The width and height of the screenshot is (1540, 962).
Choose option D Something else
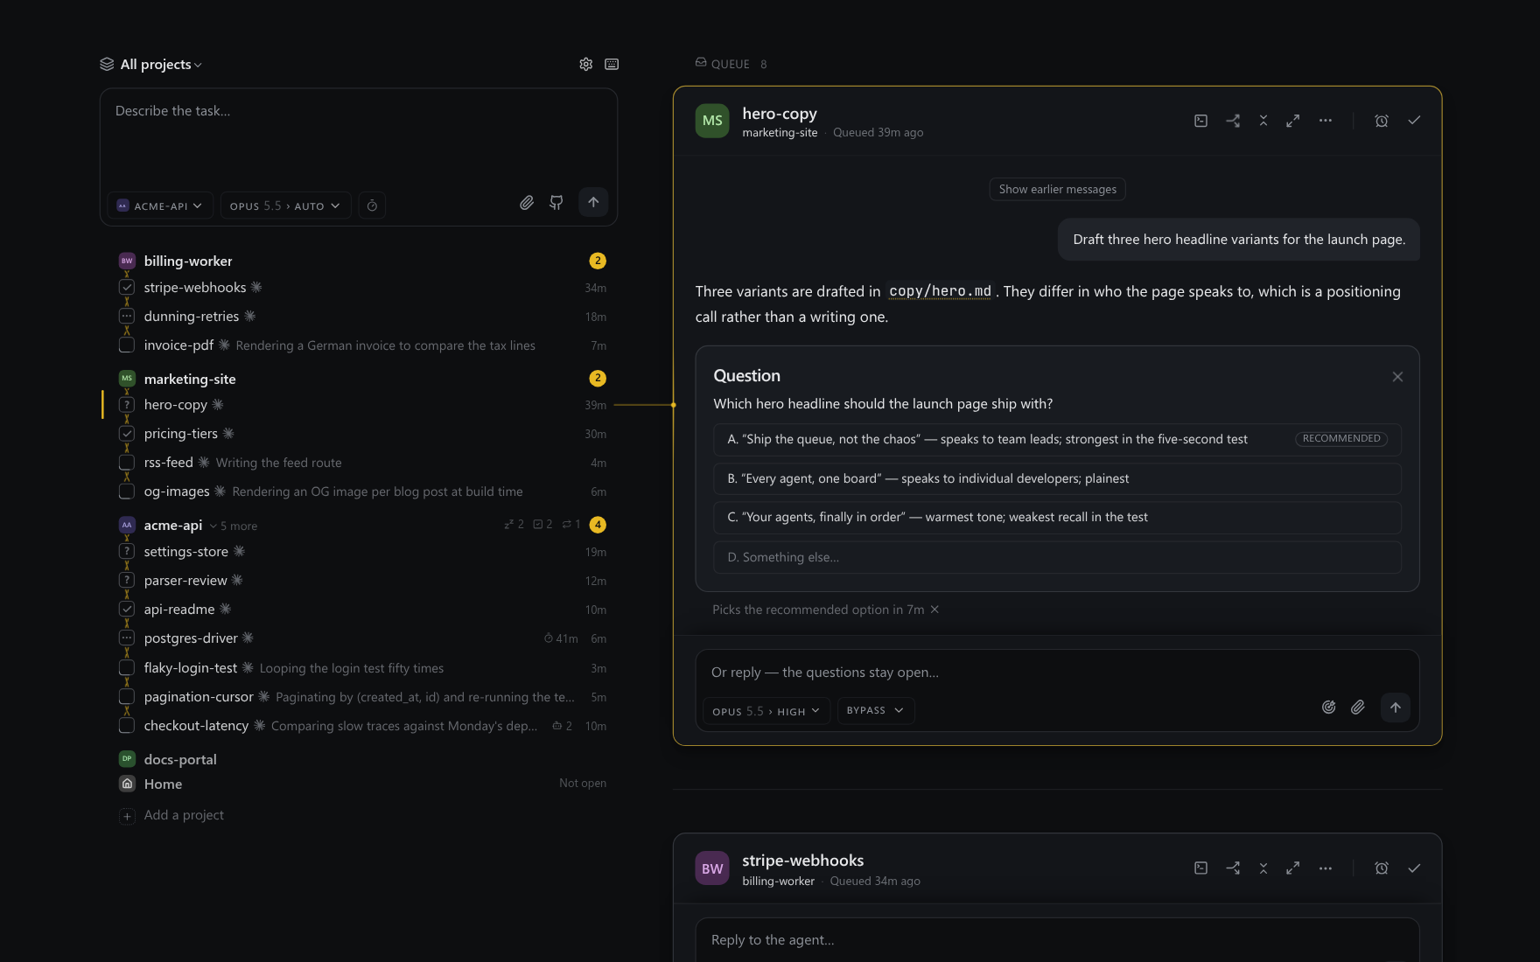pyautogui.click(x=1057, y=557)
